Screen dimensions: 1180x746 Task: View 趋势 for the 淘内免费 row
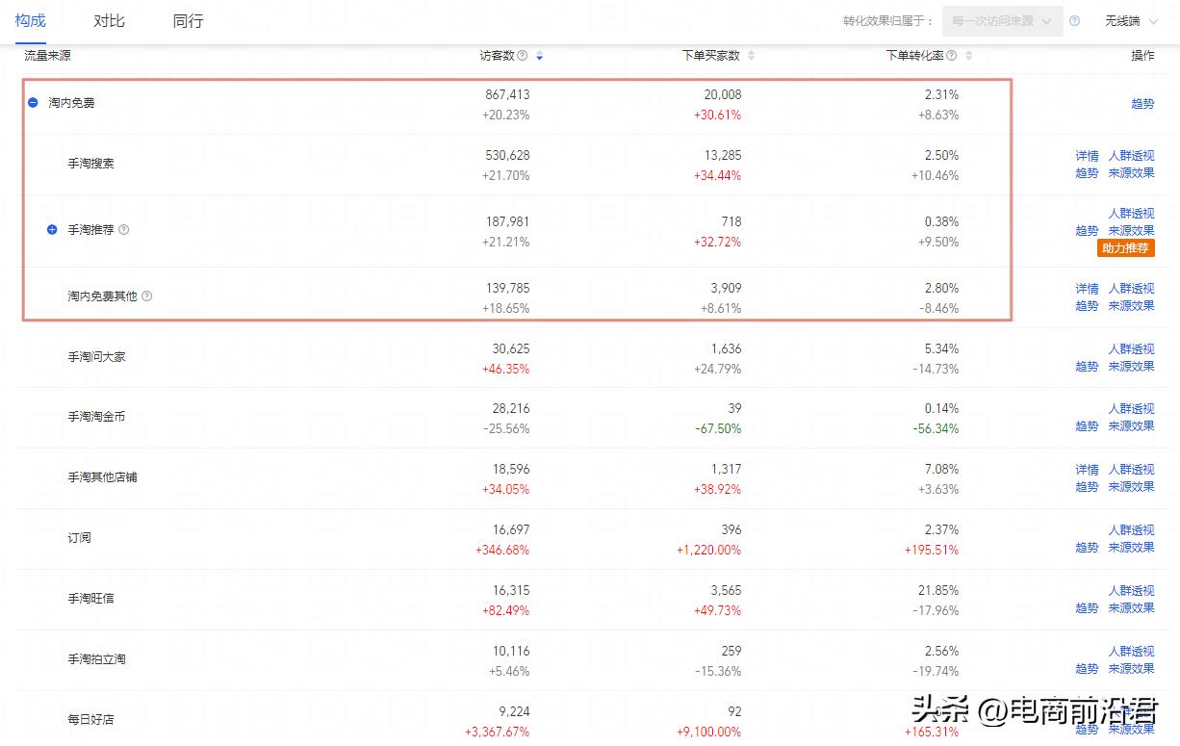tap(1142, 104)
